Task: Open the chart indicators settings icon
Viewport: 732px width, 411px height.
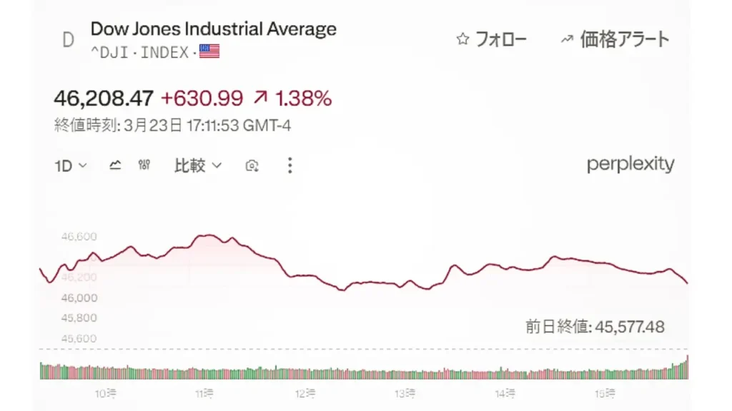Action: pos(144,166)
